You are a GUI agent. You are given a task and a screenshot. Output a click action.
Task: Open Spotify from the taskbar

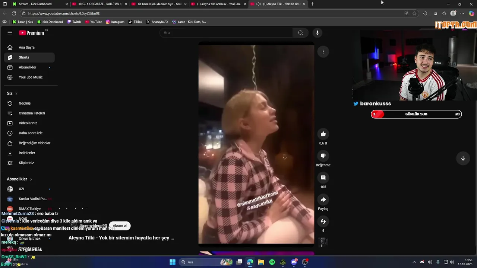tap(272, 262)
